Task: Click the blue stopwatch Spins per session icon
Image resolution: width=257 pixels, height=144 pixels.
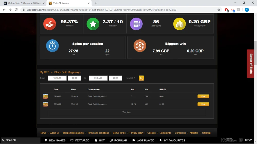Action: pyautogui.click(x=52, y=46)
